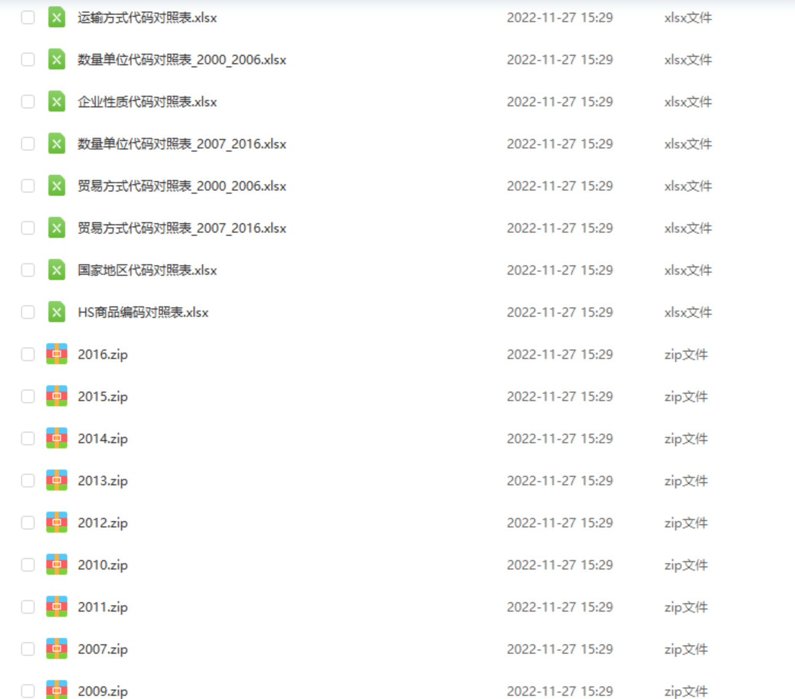Tick the checkbox for 数量单位代码对照表_2000_2006.xlsx
The width and height of the screenshot is (795, 699).
[28, 59]
